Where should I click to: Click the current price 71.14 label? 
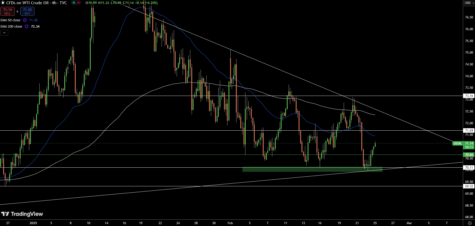469,143
